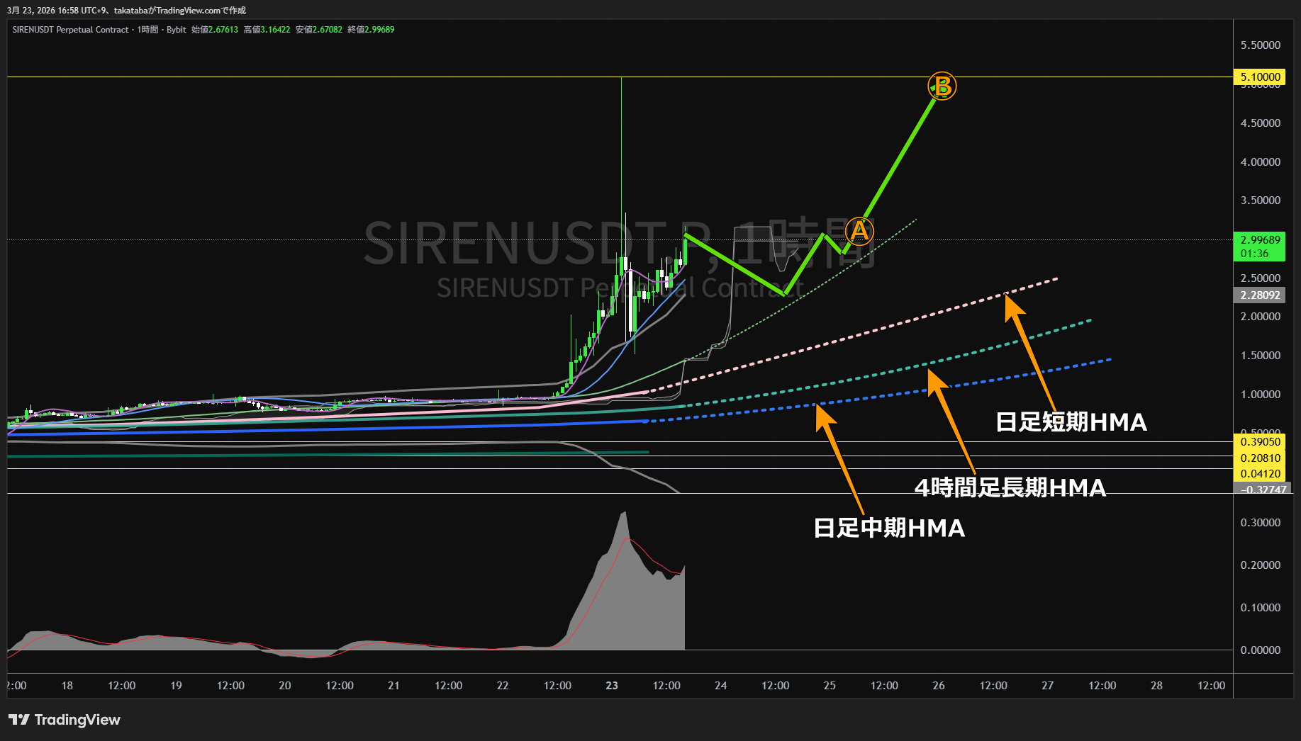Select the circled B target marker

(942, 86)
